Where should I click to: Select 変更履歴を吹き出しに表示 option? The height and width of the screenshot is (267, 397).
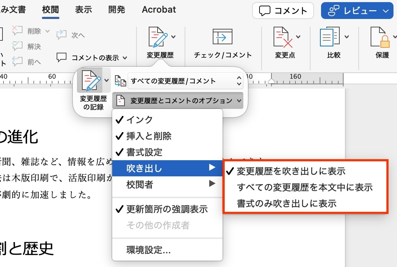pyautogui.click(x=306, y=171)
